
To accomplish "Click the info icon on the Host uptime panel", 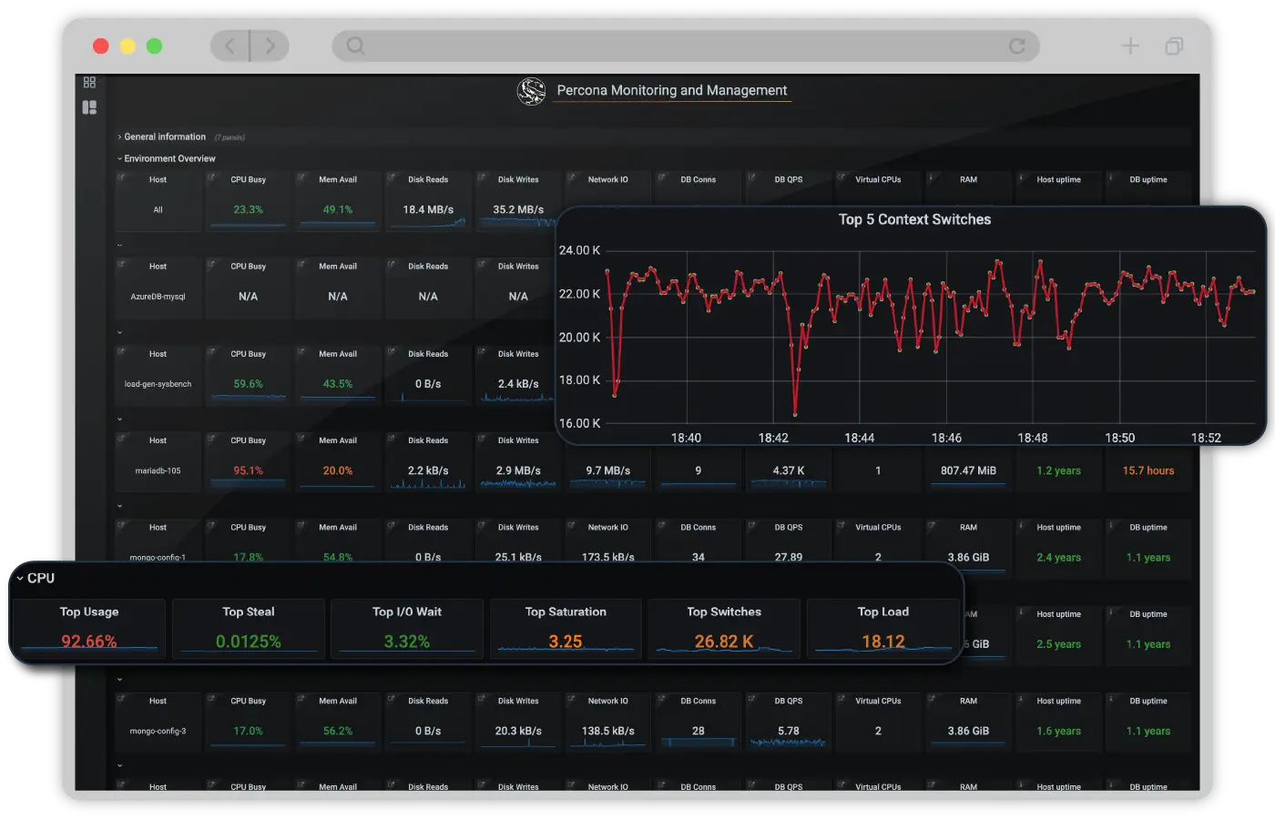I will tap(1020, 178).
